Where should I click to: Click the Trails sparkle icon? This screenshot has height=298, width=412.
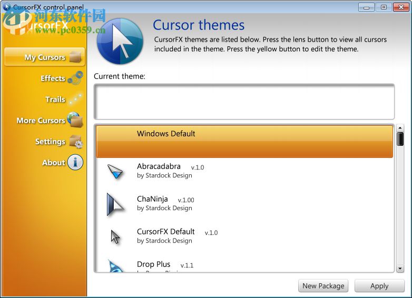(75, 99)
